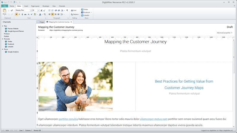Screen dimensions: 237x133
Task: Open the font color dropdown arrow
Action: (42, 14)
